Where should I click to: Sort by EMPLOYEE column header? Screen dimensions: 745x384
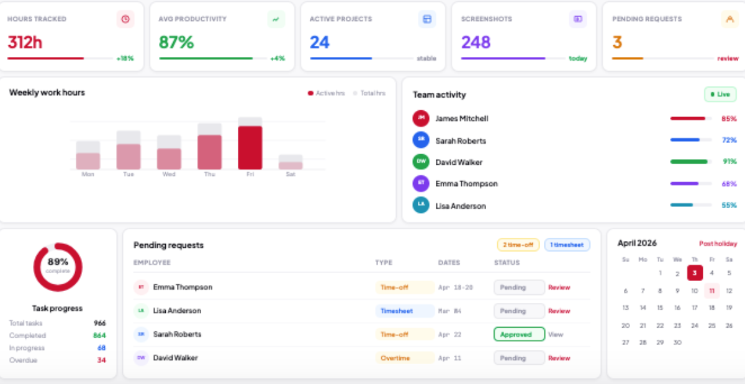click(x=152, y=263)
